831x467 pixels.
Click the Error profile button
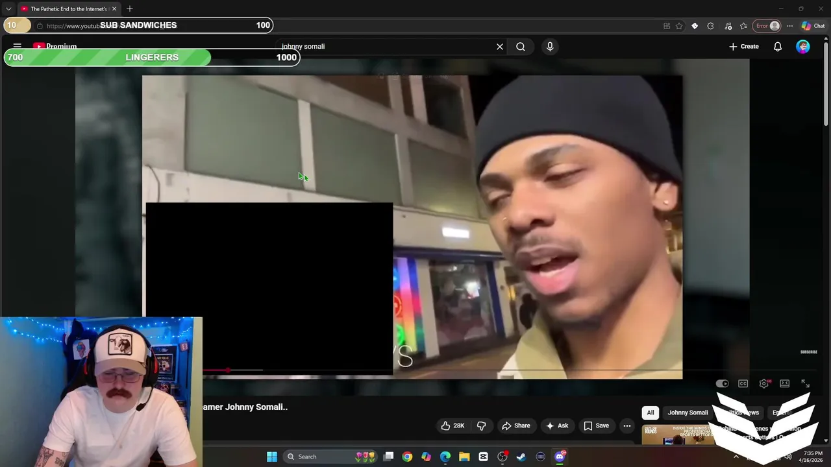click(767, 26)
